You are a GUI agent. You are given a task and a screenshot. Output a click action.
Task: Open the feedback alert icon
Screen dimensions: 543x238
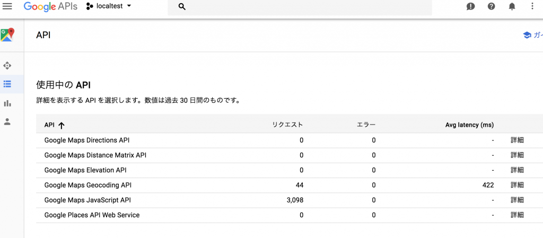[x=471, y=6]
